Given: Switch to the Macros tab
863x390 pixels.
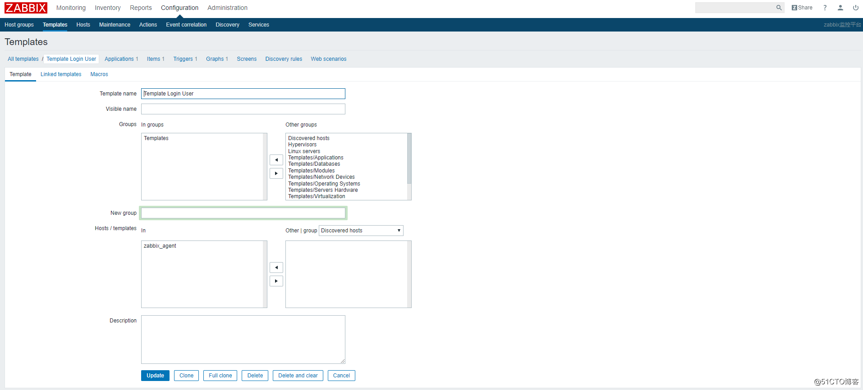Looking at the screenshot, I should click(x=99, y=74).
